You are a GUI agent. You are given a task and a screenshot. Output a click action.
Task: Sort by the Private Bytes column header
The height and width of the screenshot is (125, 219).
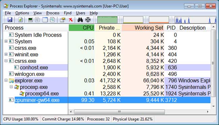(x=108, y=28)
